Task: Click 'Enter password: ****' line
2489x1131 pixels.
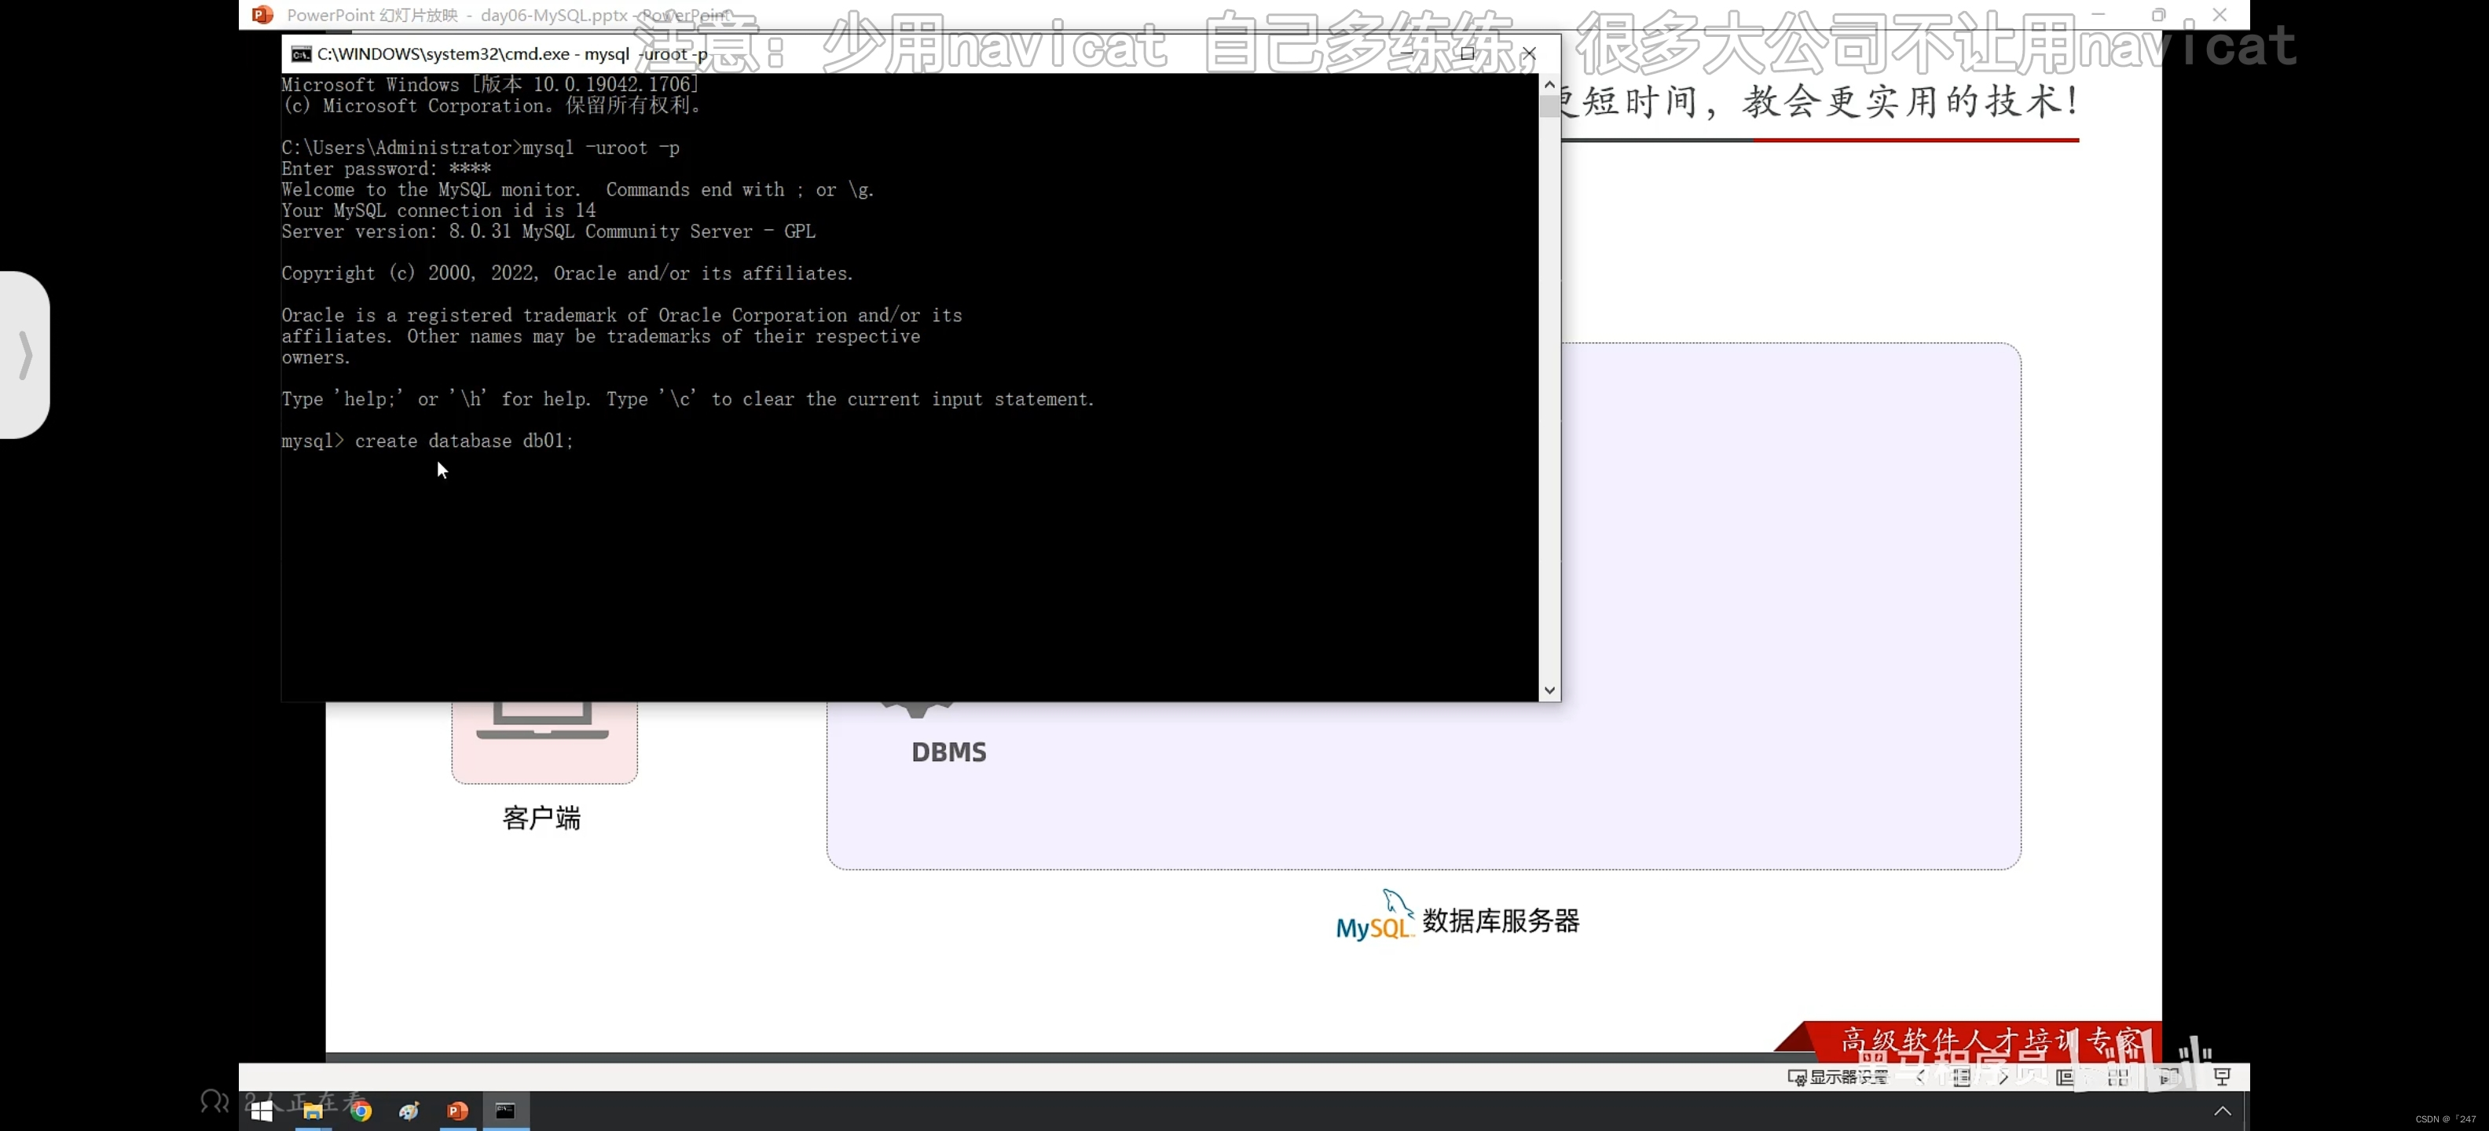Action: (x=387, y=169)
